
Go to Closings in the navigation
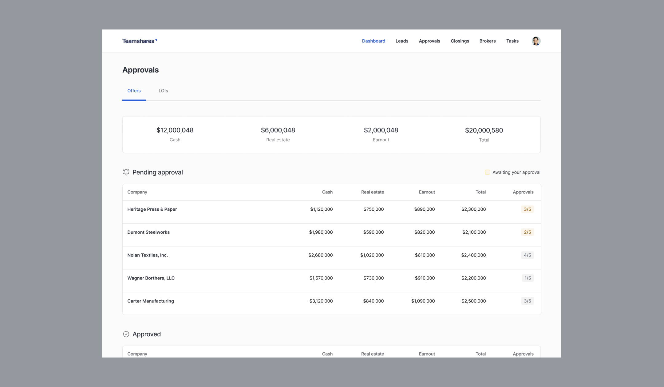(460, 41)
